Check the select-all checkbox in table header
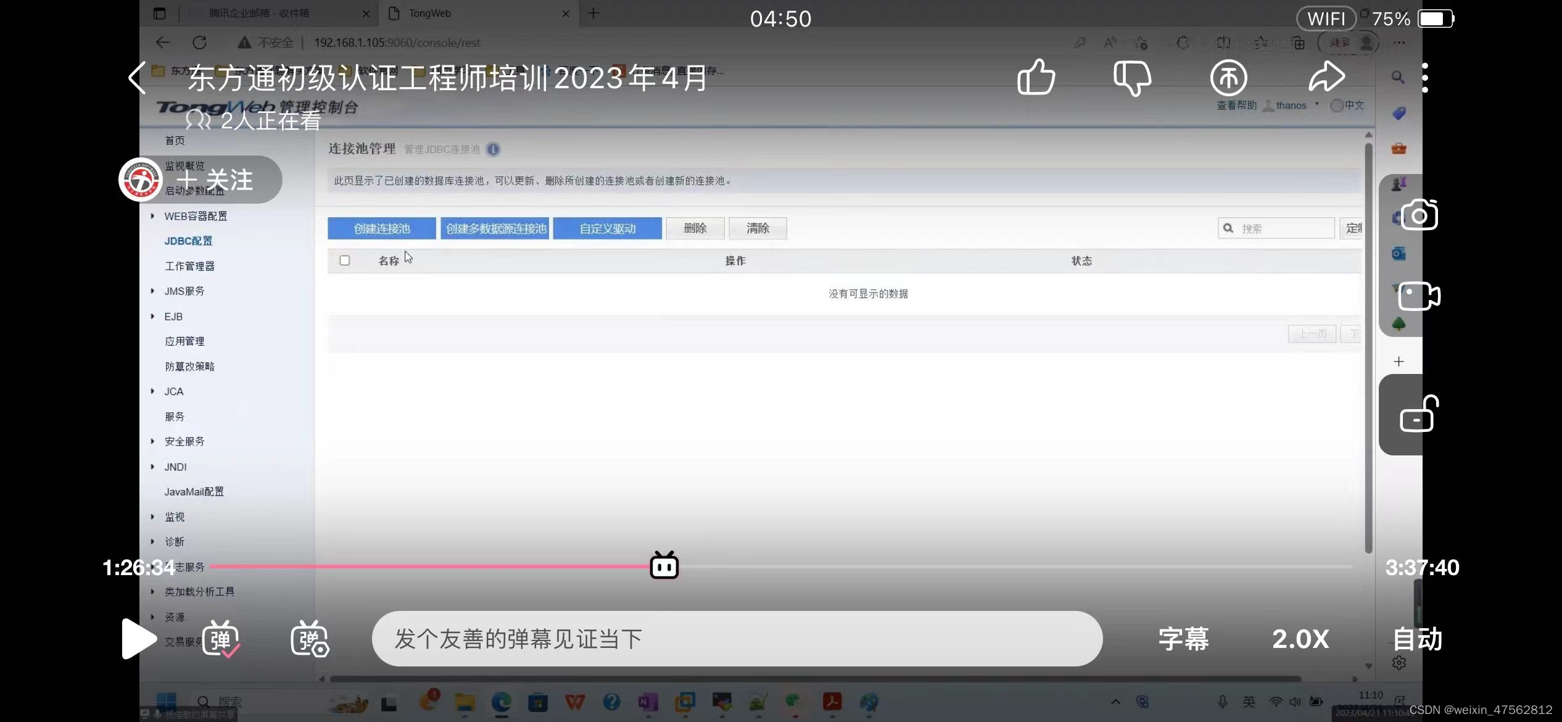 pyautogui.click(x=345, y=260)
